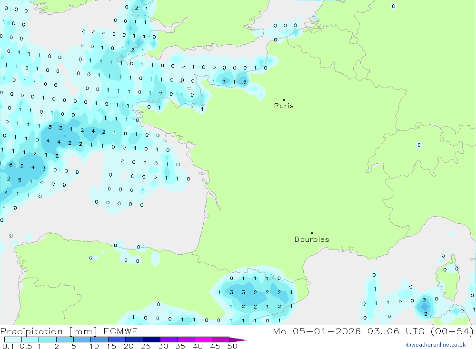
Task: Click the 40–45 mm magenta legend swatch
Action: tap(203, 339)
